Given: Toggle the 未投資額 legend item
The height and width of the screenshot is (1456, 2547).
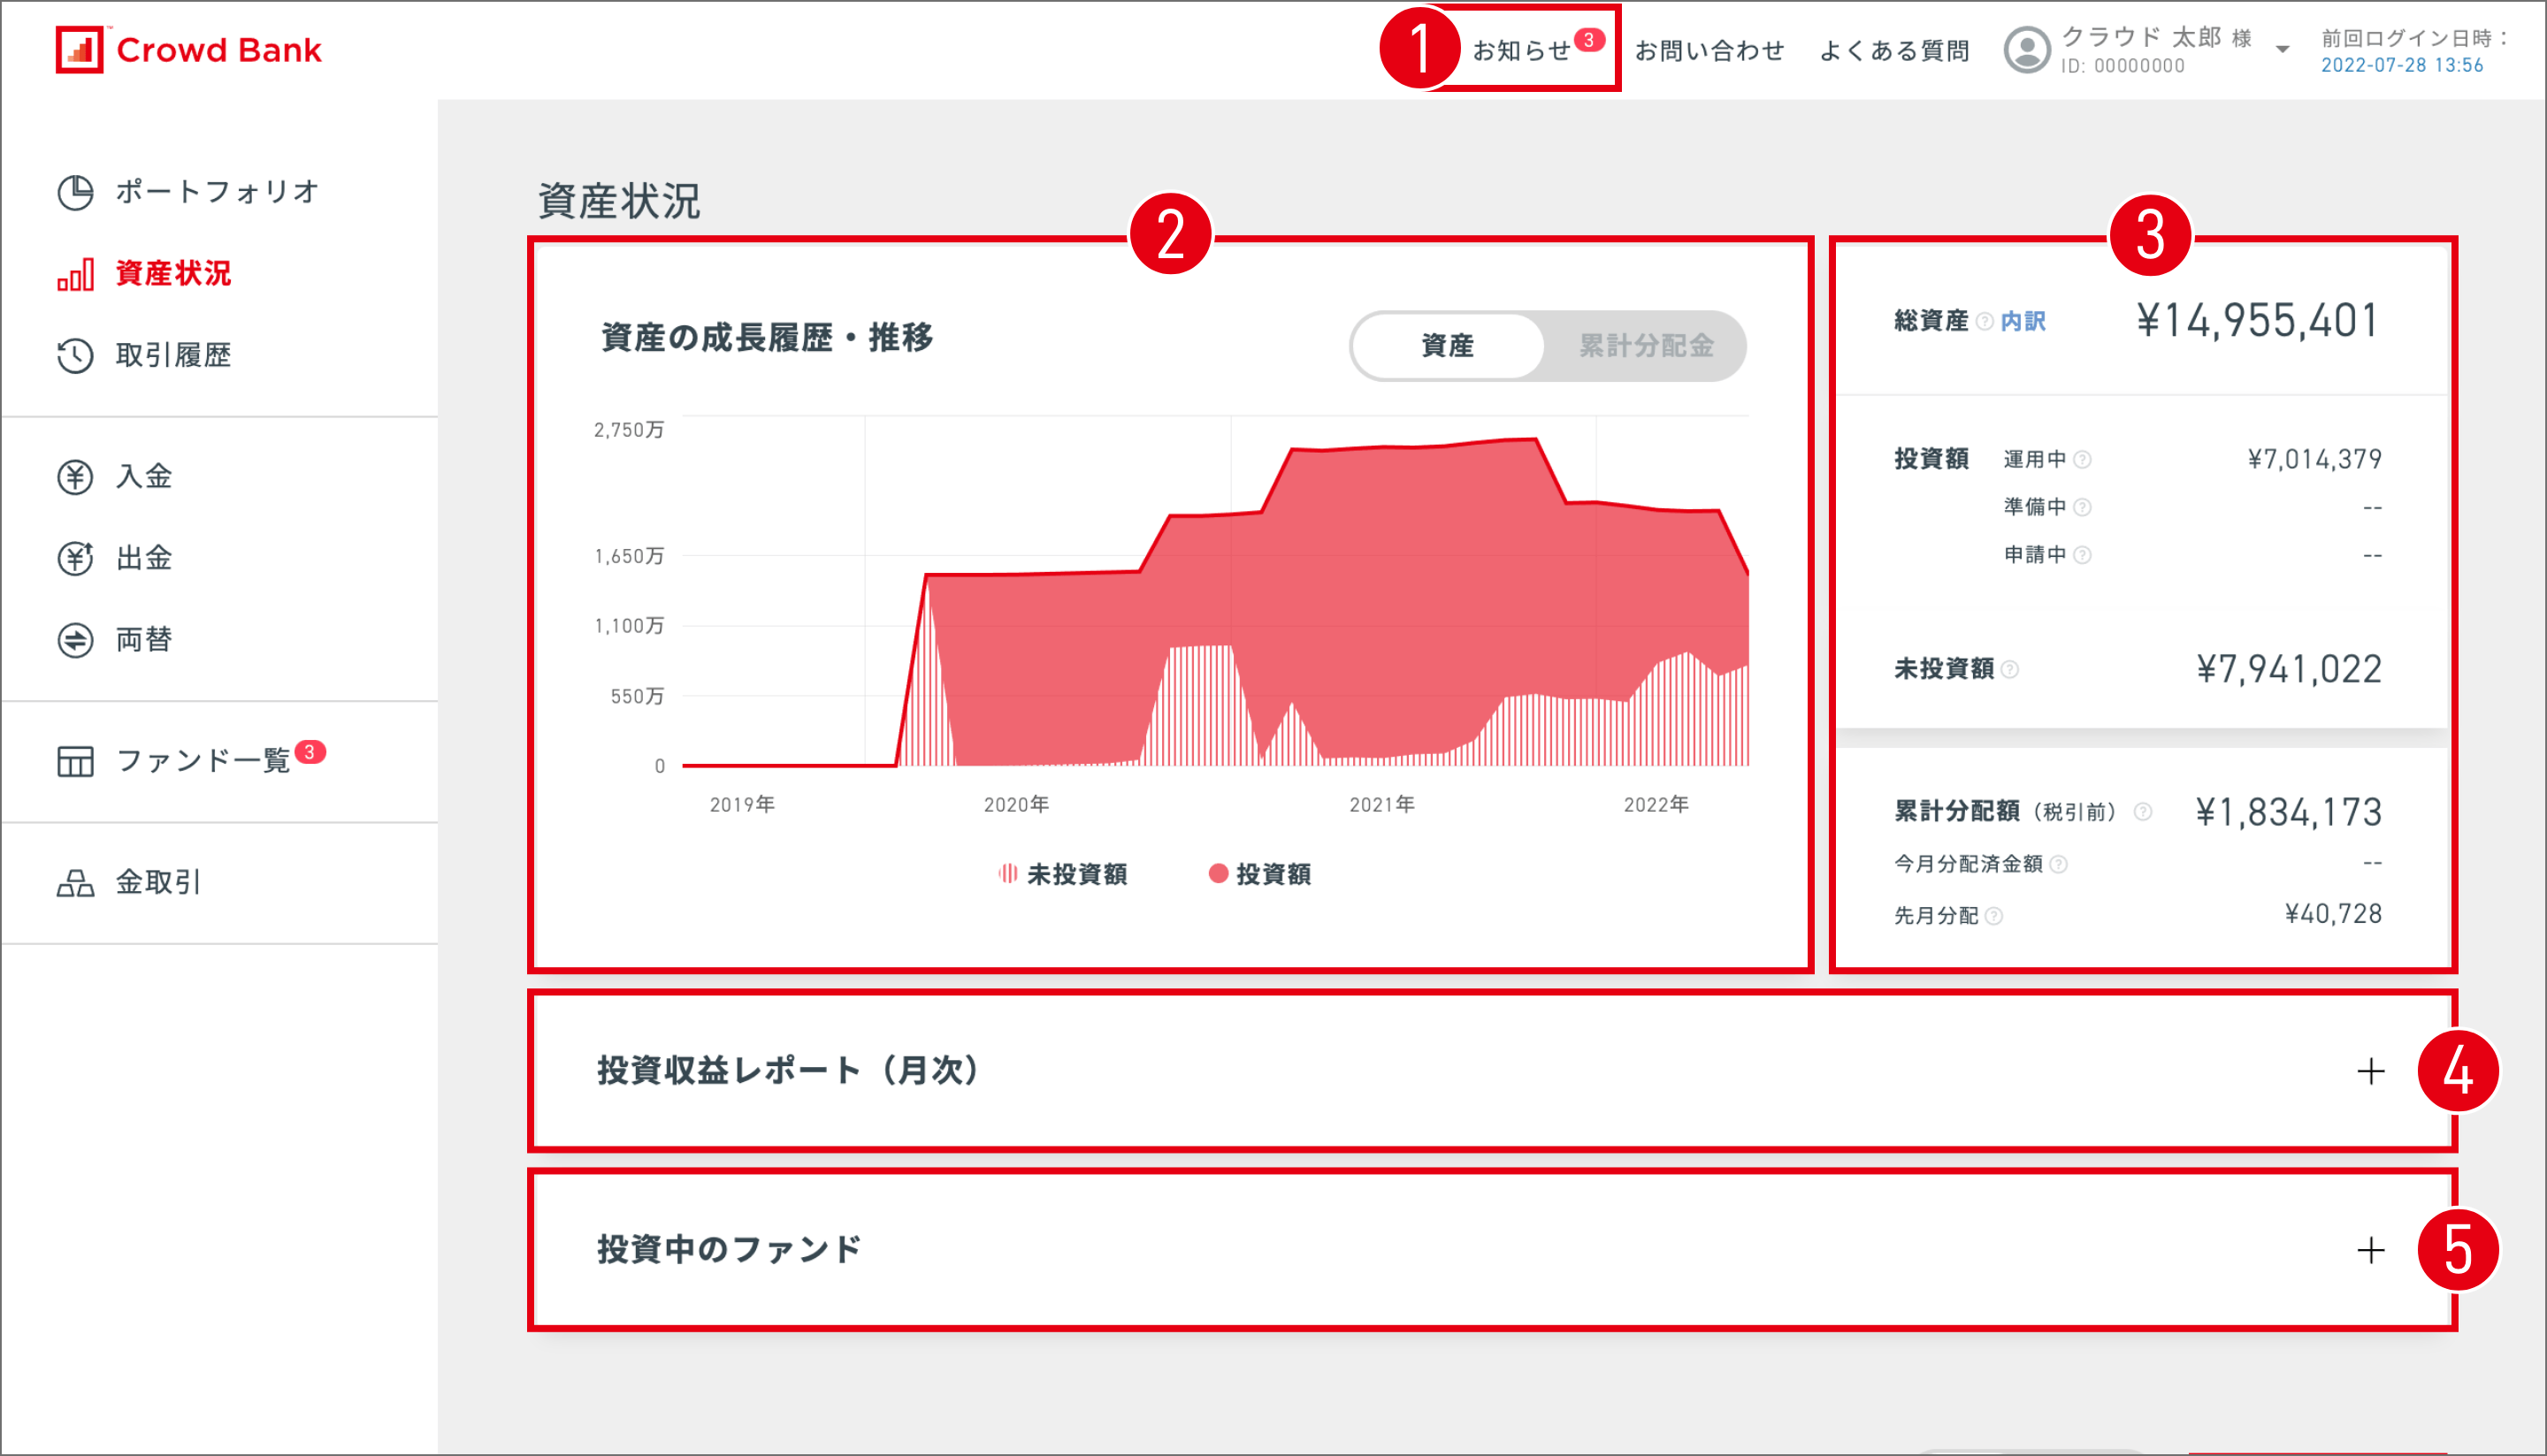Looking at the screenshot, I should coord(1063,874).
